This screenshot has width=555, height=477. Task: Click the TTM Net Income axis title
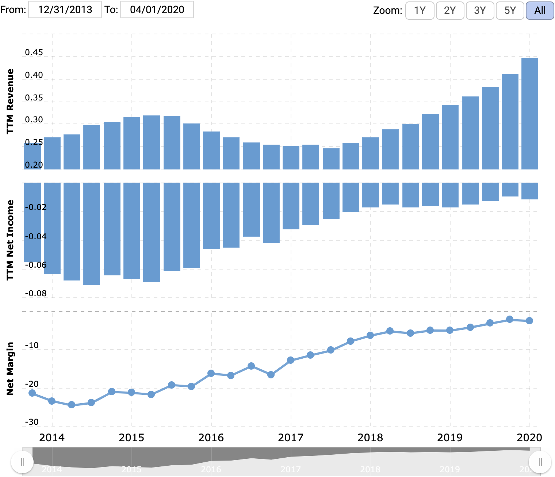coord(10,240)
